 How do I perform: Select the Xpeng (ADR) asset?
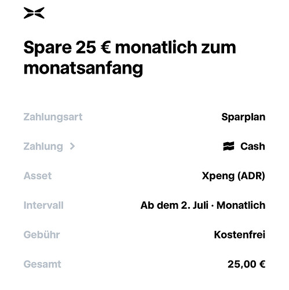(x=233, y=176)
